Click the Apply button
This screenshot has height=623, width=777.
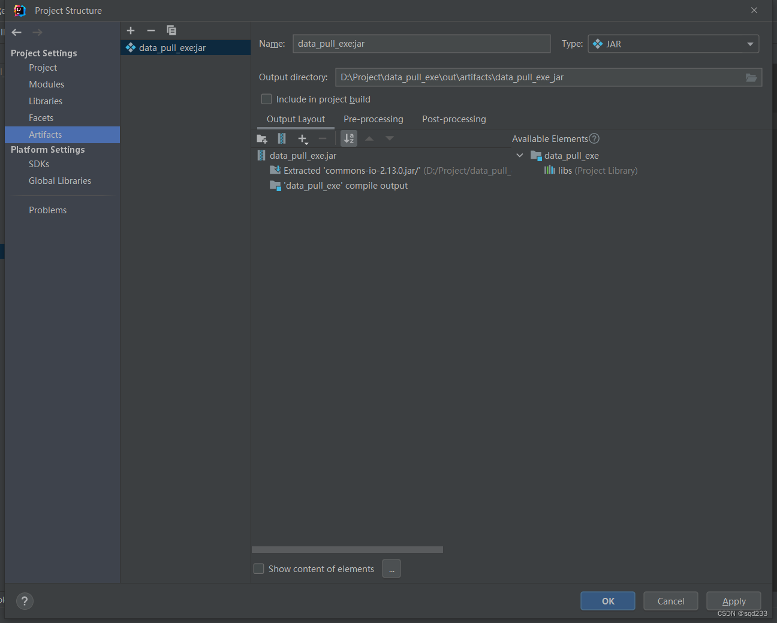click(x=734, y=601)
